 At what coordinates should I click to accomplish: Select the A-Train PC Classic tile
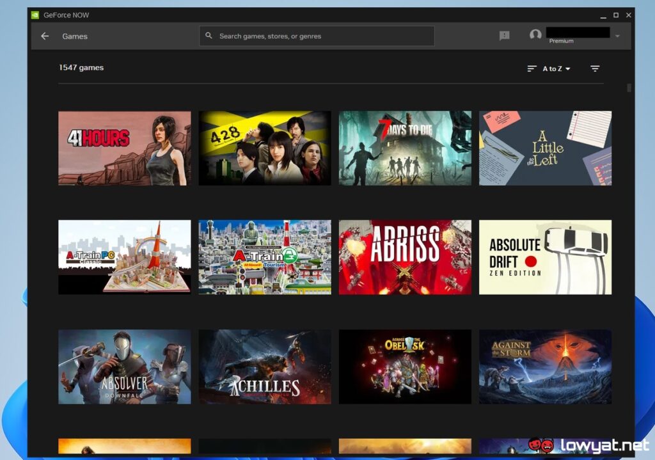pos(125,257)
